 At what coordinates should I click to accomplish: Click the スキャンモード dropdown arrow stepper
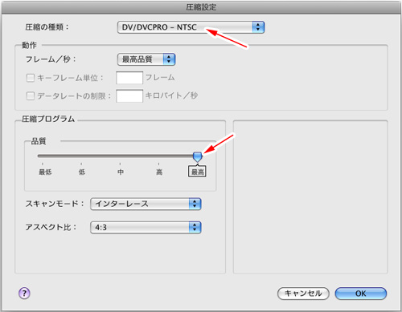(x=195, y=204)
